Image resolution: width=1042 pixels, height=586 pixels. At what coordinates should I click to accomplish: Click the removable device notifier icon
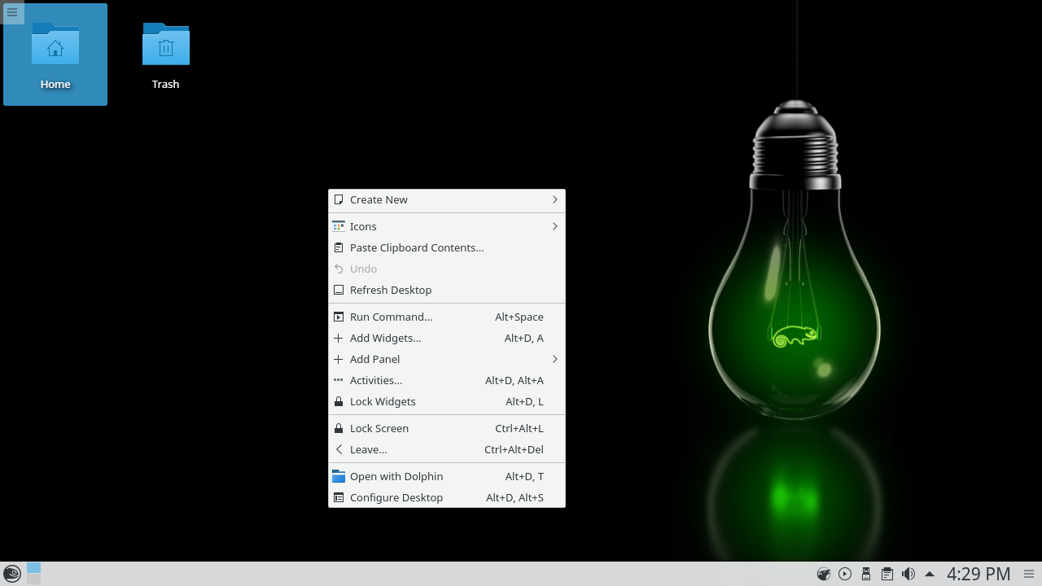tap(866, 574)
